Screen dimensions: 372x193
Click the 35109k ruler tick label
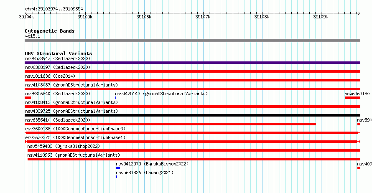click(321, 17)
